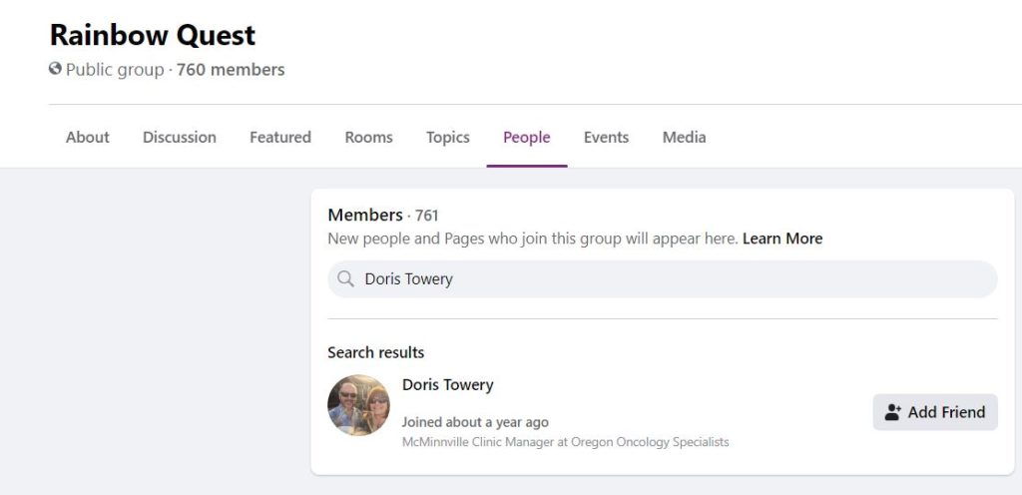The width and height of the screenshot is (1022, 495).
Task: Select the Rooms tab
Action: coord(369,138)
